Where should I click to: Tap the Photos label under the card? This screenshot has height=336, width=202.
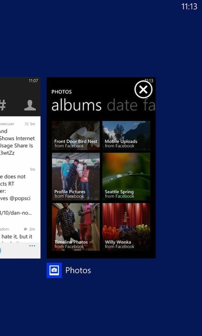(78, 270)
